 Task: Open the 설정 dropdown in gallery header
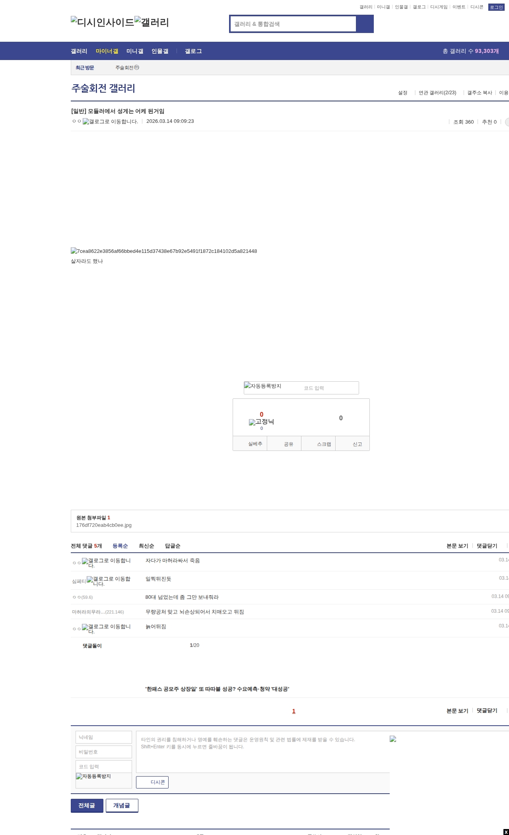click(403, 93)
